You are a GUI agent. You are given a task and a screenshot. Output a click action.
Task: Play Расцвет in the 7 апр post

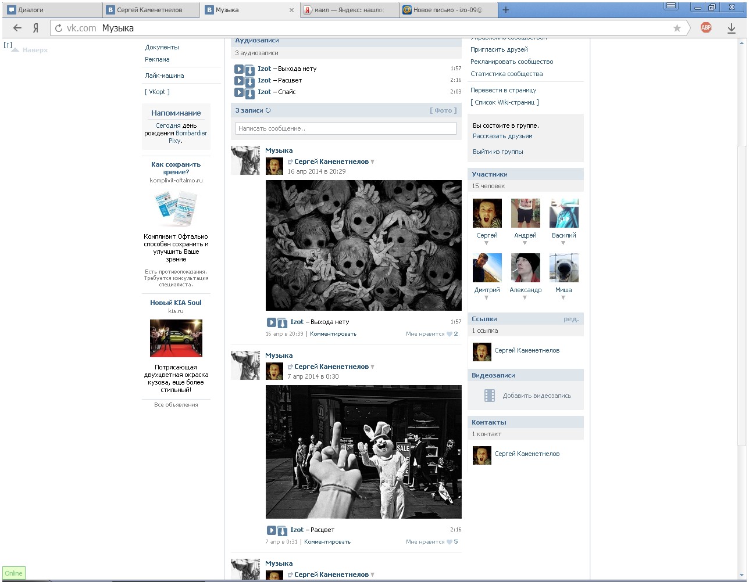click(272, 530)
